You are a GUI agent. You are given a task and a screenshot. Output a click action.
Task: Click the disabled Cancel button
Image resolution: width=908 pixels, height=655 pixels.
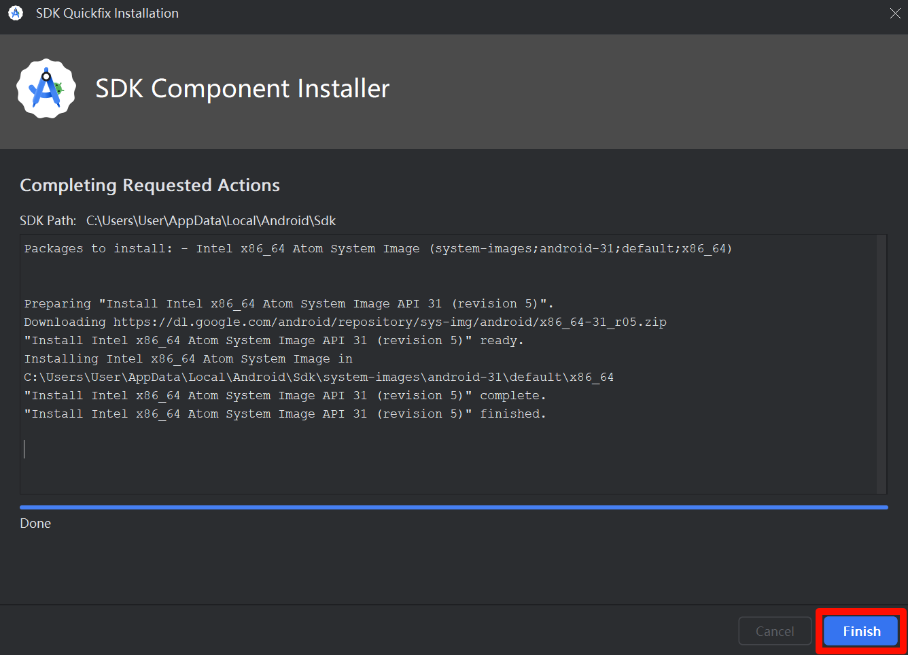[774, 631]
